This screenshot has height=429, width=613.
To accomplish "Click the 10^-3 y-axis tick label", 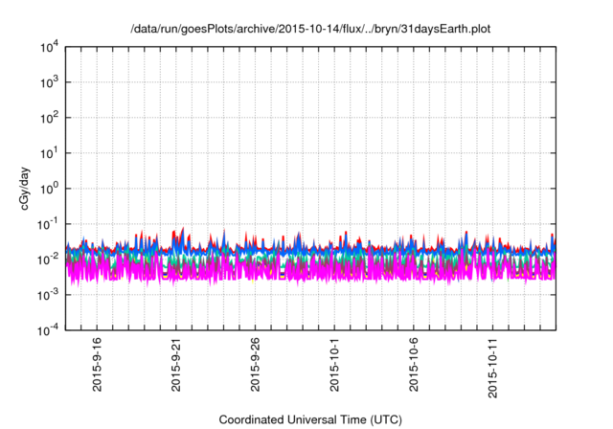I will pos(48,295).
